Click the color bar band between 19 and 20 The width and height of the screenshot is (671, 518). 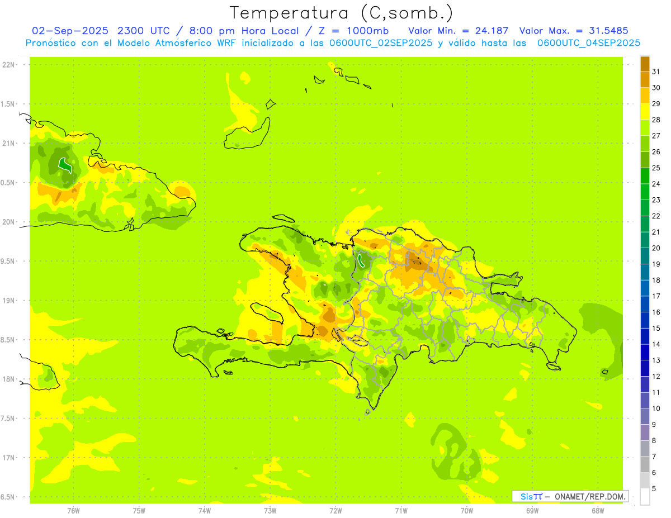coord(645,256)
